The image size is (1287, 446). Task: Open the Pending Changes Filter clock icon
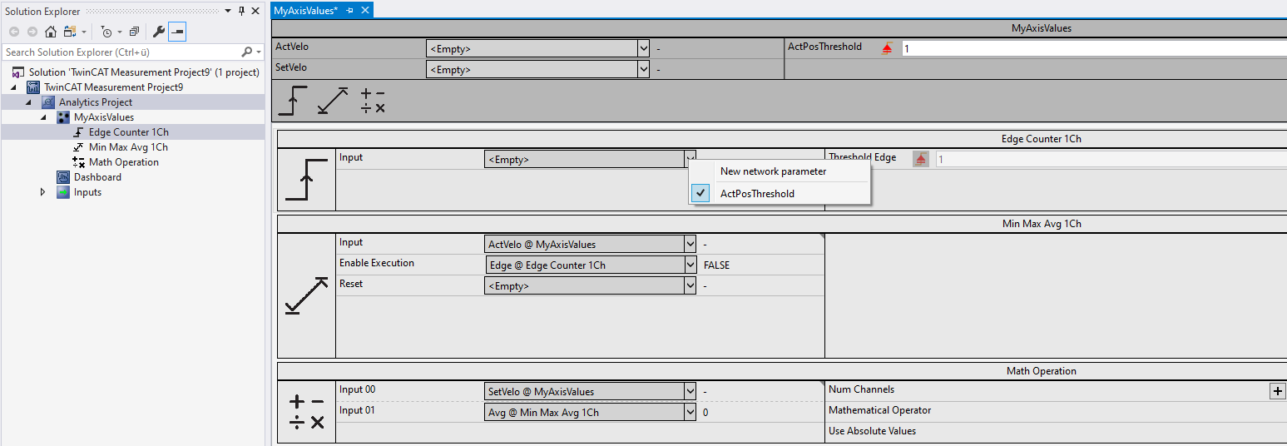[x=106, y=32]
